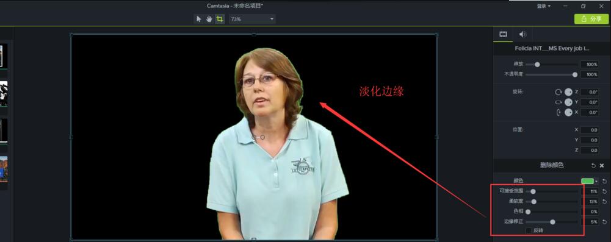611x242 pixels.
Task: Select the hand pan tool
Action: [209, 19]
